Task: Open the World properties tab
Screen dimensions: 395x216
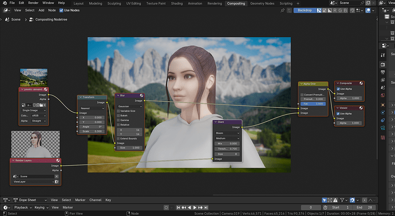Action: point(382,95)
